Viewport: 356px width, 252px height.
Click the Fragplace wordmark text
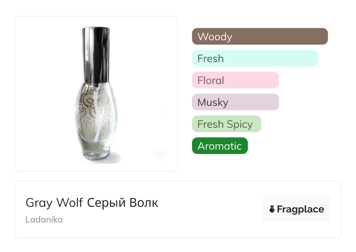pos(300,209)
